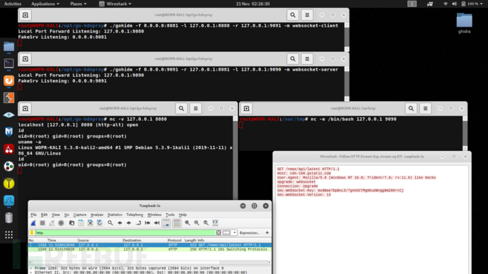
Task: Launch Burp Suite from the dock
Action: 8,98
